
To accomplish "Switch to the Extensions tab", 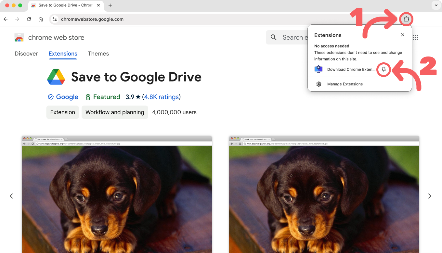I will [x=63, y=54].
